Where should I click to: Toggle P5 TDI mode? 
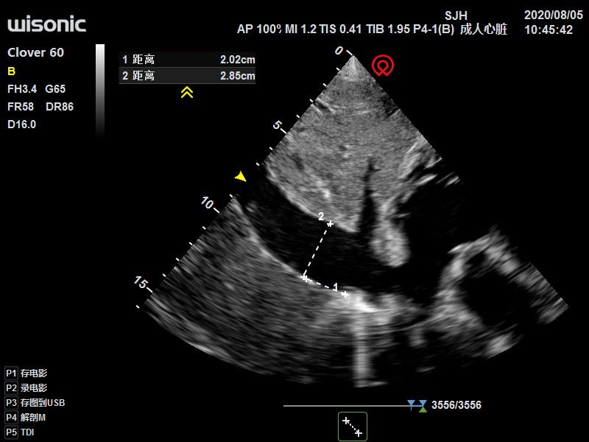coord(21,432)
